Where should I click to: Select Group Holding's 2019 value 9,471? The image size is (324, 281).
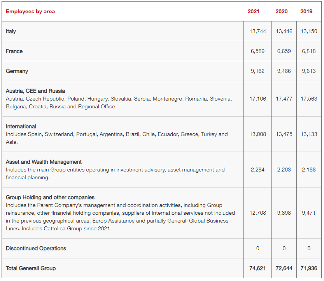coord(309,213)
